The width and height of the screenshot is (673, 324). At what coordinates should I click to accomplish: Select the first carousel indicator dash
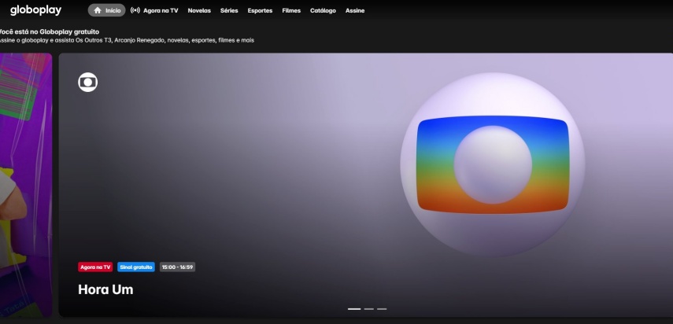pos(354,308)
